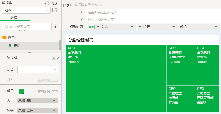Click the Y binding field
This screenshot has width=221, height=114.
pyautogui.click(x=154, y=19)
